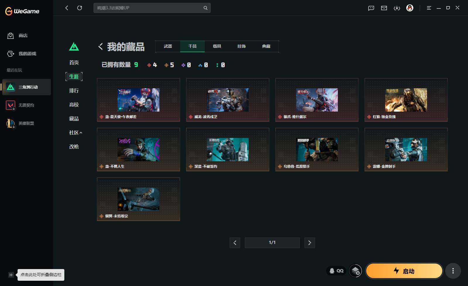Open the 银翼-未结卷宗 skin card
Screen dimensions: 468x286
[138, 199]
